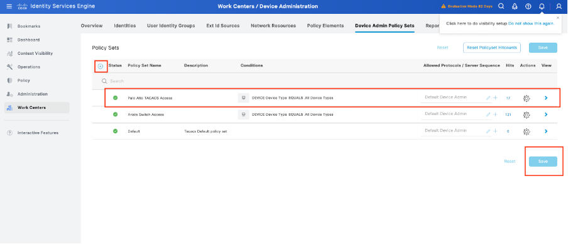Image resolution: width=568 pixels, height=244 pixels.
Task: Click the bottom Save button
Action: tap(543, 162)
